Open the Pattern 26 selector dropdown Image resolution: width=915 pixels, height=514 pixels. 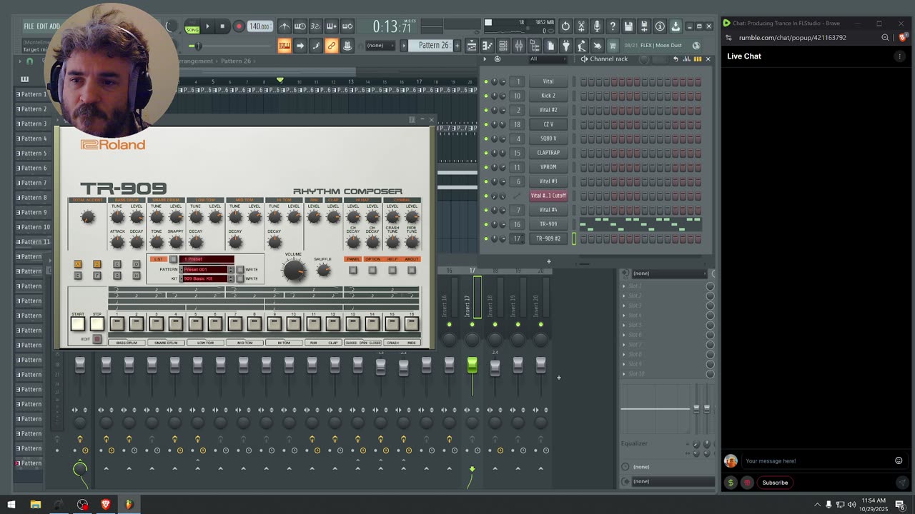pyautogui.click(x=434, y=46)
